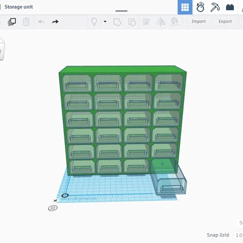Click the Export button
This screenshot has height=243, width=243.
click(225, 21)
